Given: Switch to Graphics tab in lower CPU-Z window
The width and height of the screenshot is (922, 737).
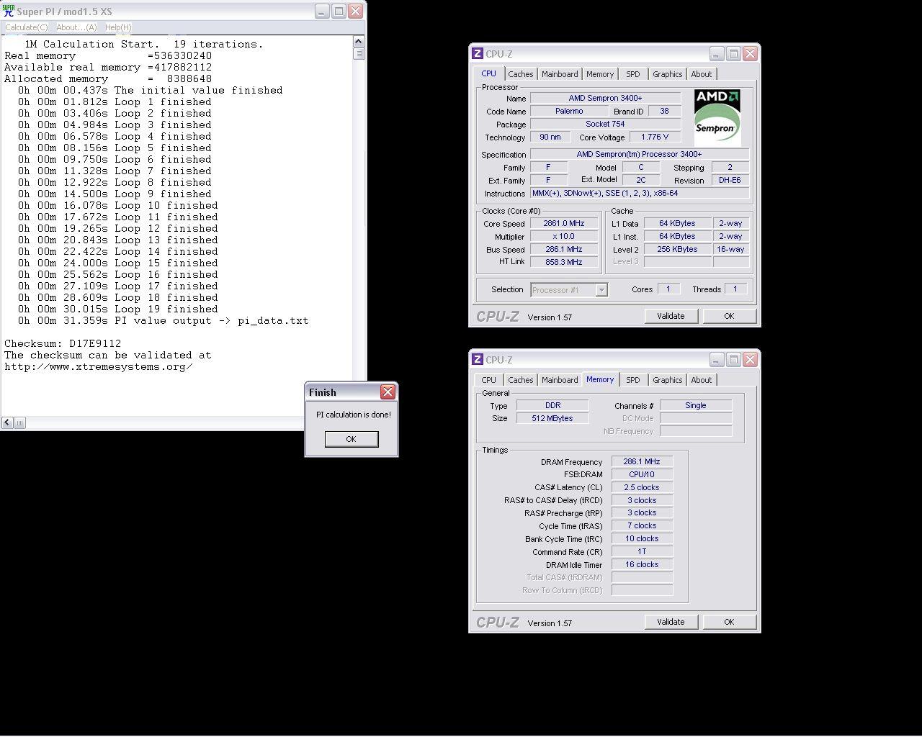Looking at the screenshot, I should click(667, 380).
